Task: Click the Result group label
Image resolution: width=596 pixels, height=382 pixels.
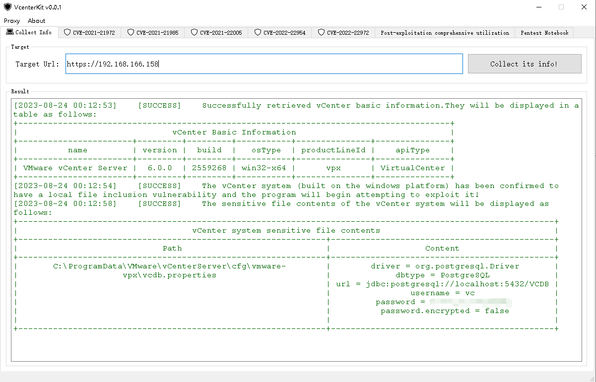Action: [20, 91]
